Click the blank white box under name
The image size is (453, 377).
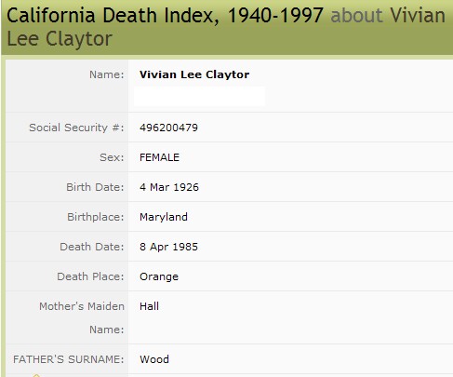[199, 97]
